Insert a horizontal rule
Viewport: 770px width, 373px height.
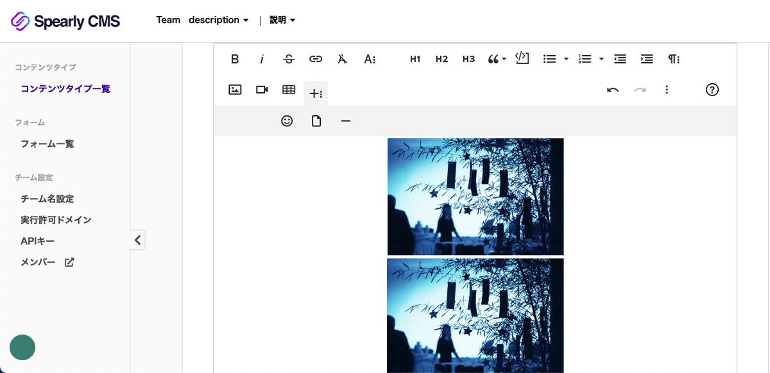click(x=346, y=120)
